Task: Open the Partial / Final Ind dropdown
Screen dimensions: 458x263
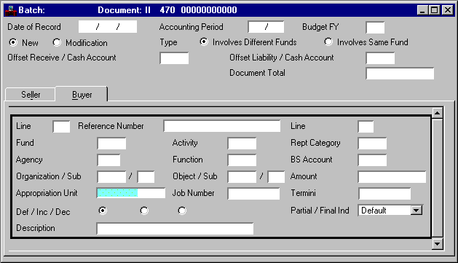Action: coord(416,211)
